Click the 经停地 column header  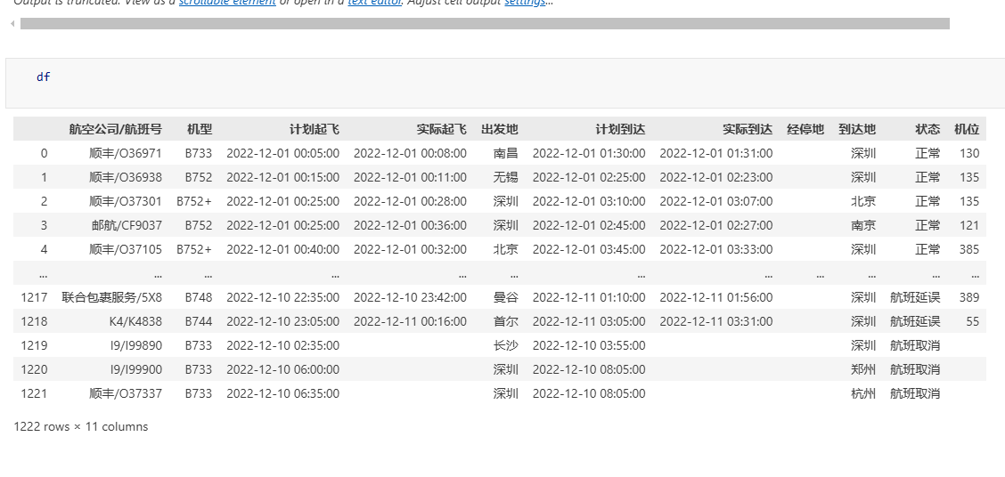(x=805, y=129)
